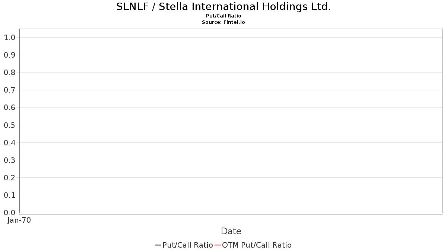Screen dimensions: 447x251
Task: Select the 1.0 y-axis tick label
Action: tap(9, 38)
